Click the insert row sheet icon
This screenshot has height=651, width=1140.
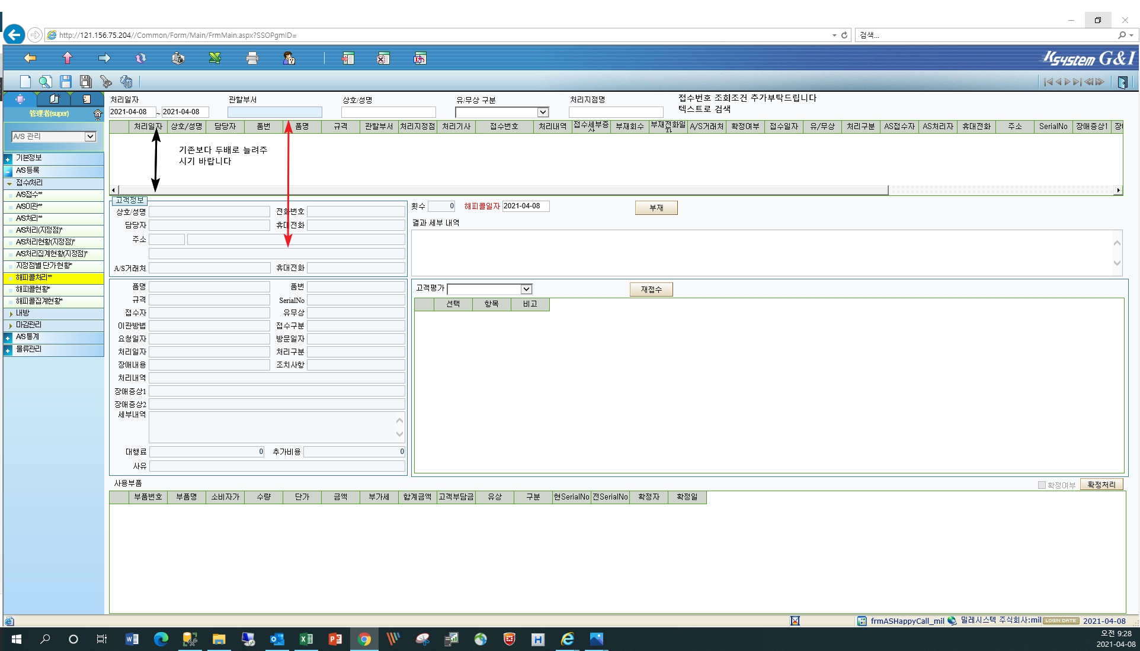(x=347, y=58)
